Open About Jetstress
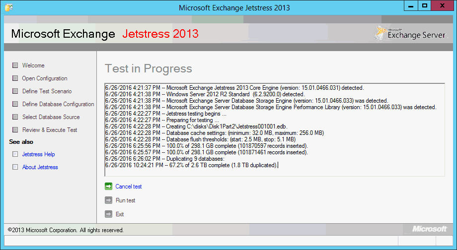Viewport: 457px width, 250px height. coord(40,167)
